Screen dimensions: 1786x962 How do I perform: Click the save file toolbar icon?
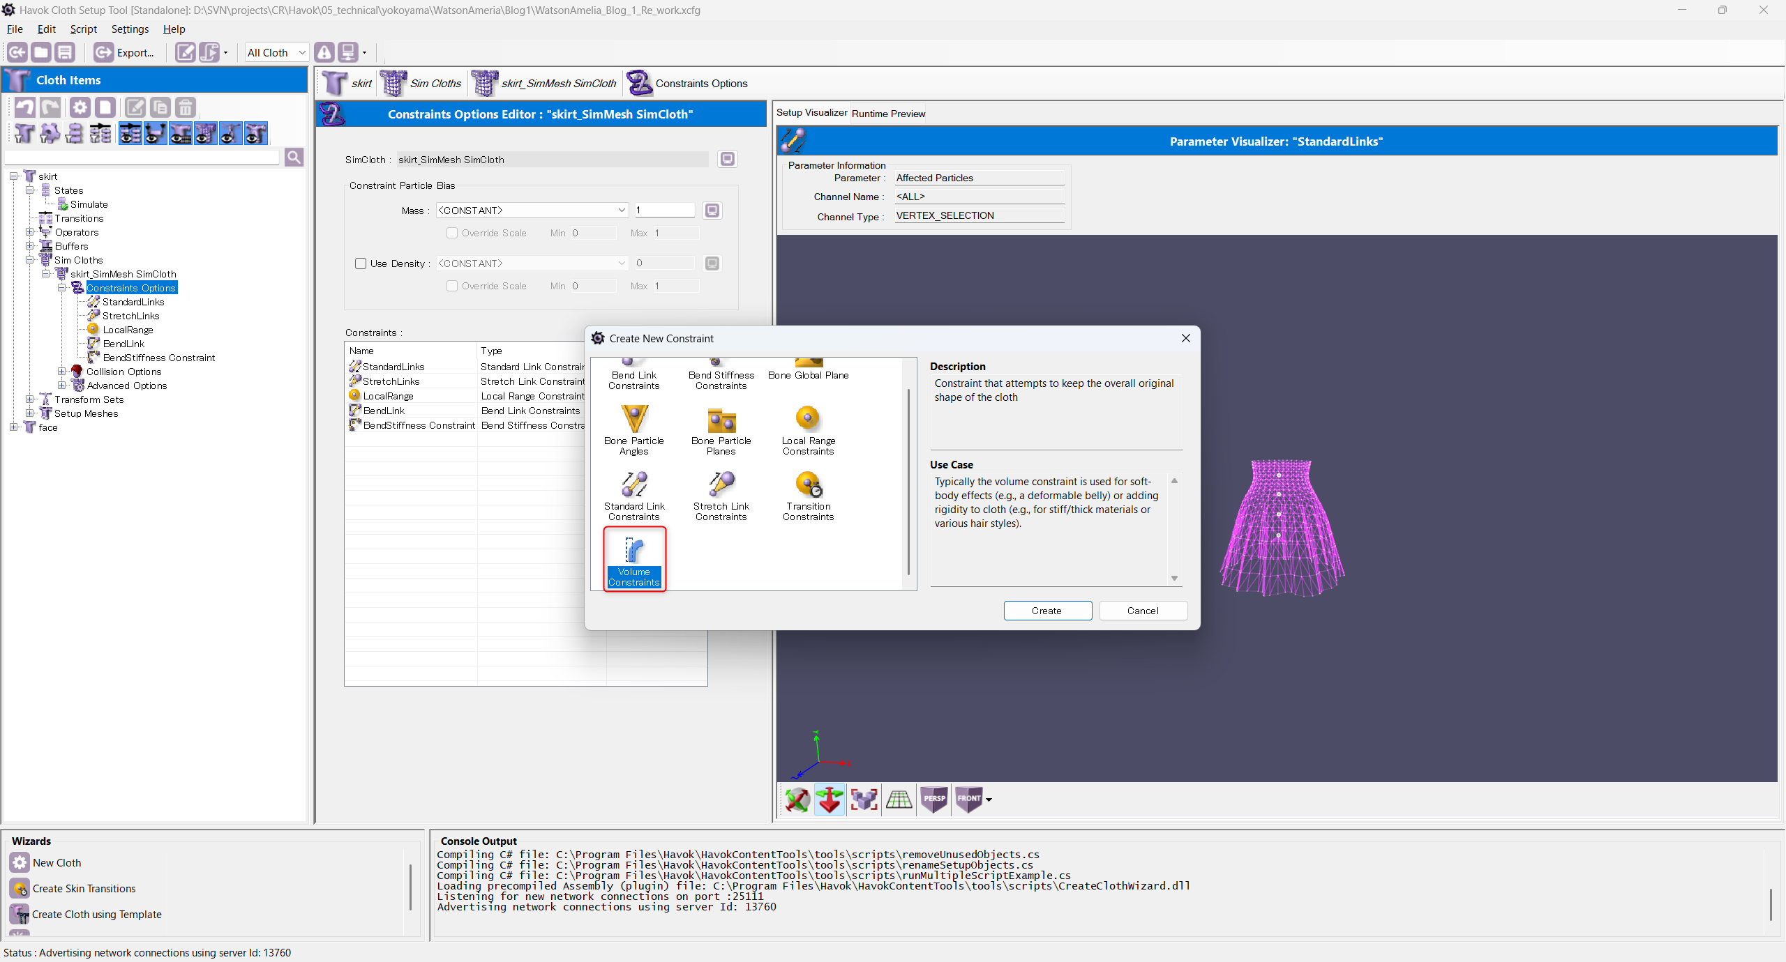click(65, 52)
